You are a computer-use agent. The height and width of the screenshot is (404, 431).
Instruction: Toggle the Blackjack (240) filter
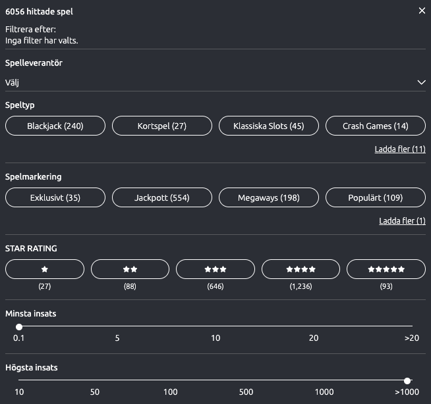point(55,126)
